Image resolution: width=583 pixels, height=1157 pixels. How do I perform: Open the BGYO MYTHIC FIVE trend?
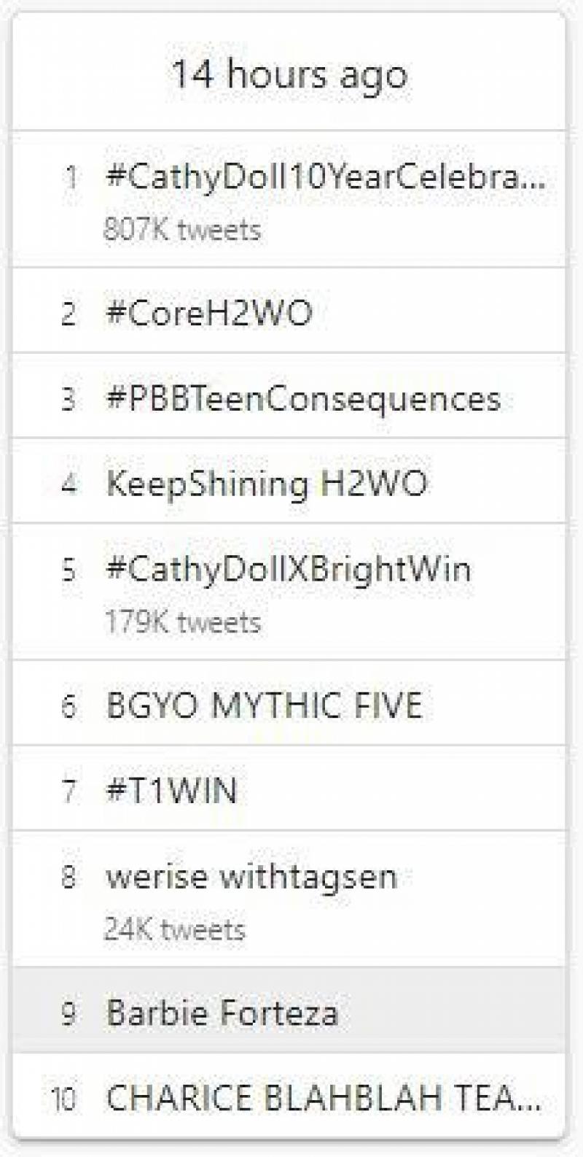pos(264,705)
